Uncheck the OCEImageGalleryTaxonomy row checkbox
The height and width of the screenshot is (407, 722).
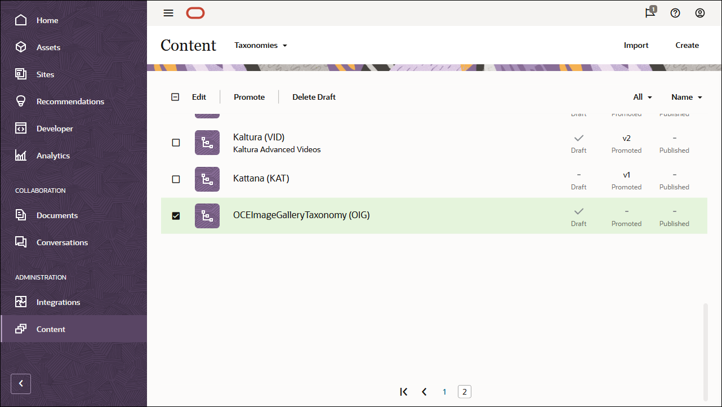(176, 215)
